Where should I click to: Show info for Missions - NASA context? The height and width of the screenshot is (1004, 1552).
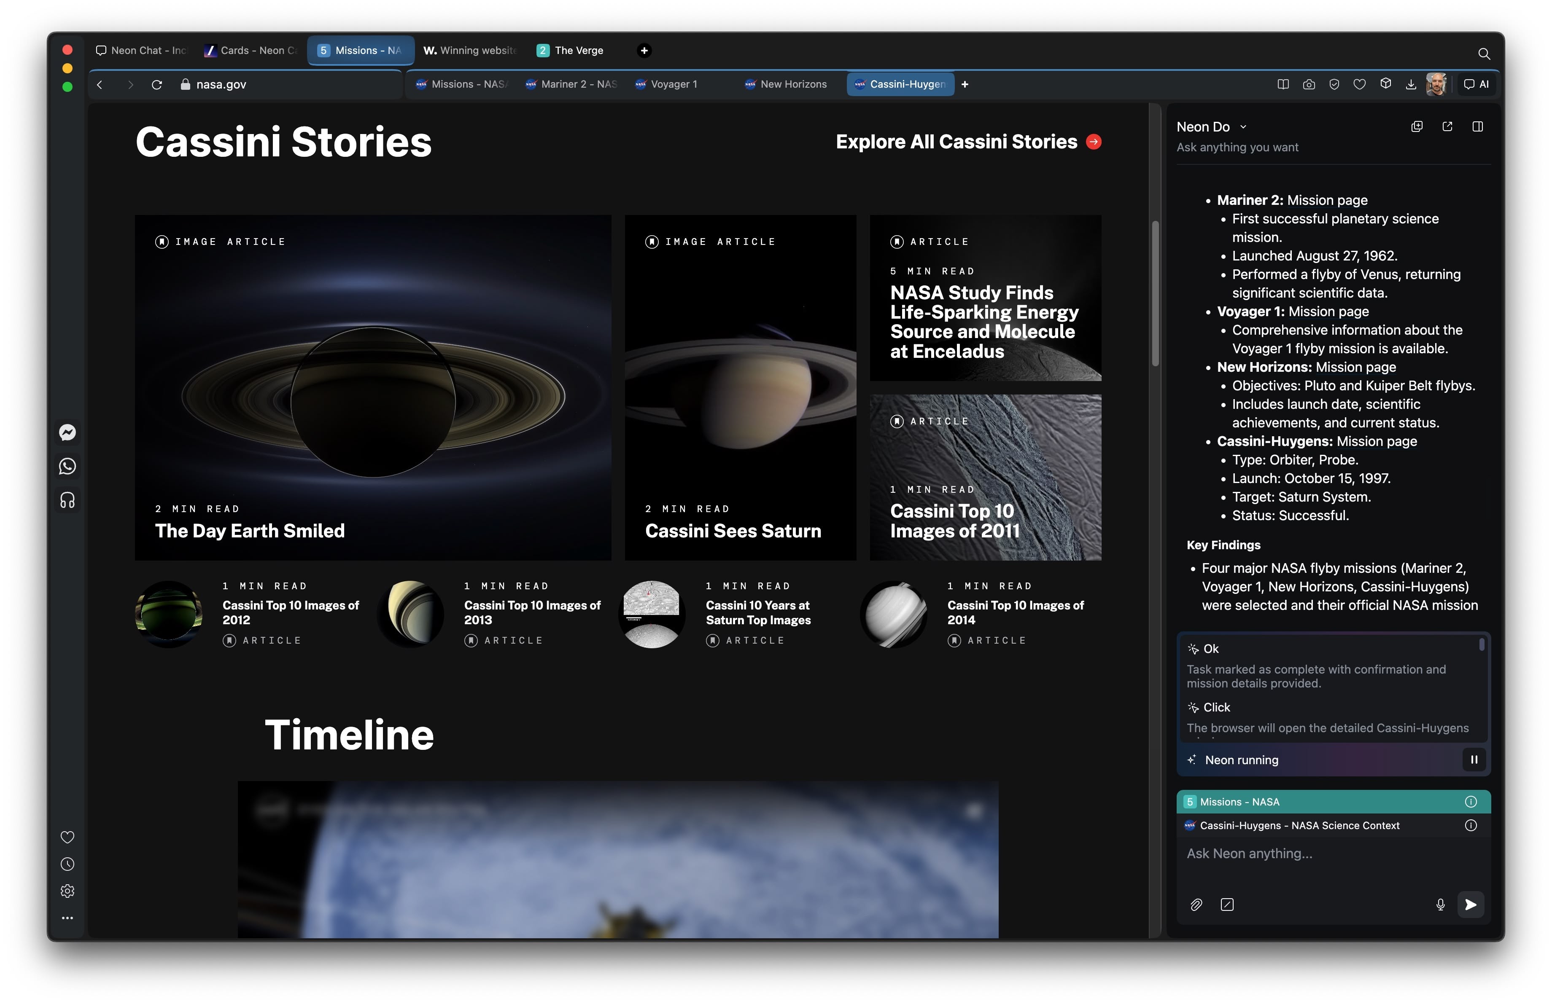coord(1471,802)
